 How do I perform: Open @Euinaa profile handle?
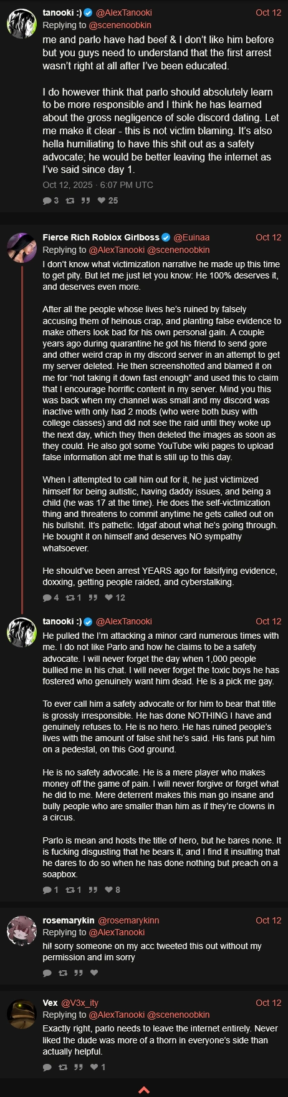[191, 237]
